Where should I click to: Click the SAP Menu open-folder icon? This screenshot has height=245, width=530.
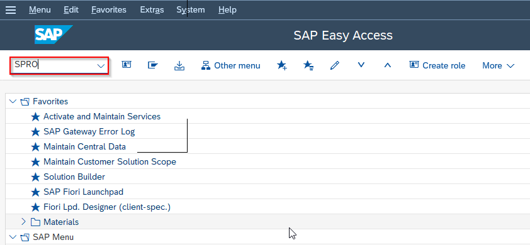coord(25,237)
